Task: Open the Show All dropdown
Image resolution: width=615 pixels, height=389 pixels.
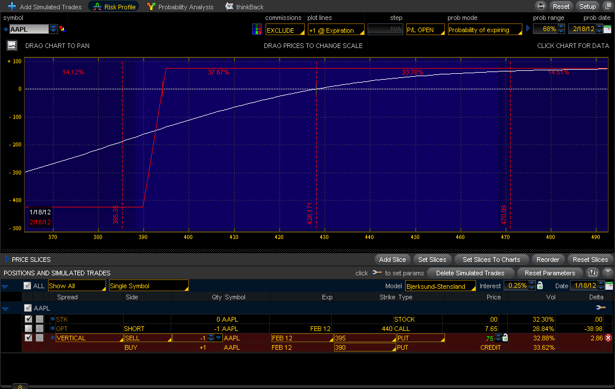Action: [x=77, y=285]
